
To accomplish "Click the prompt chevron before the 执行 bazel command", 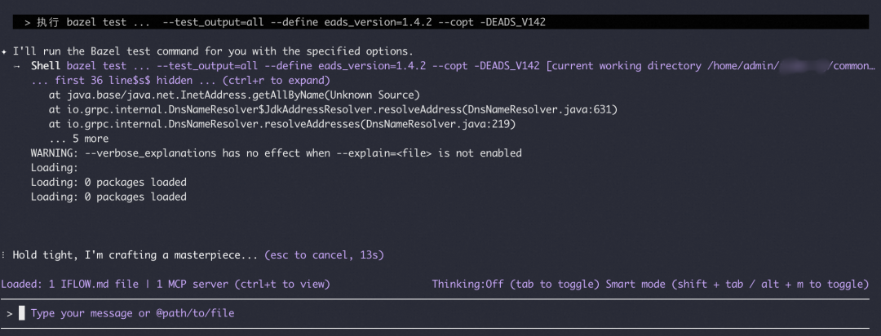I will [28, 22].
